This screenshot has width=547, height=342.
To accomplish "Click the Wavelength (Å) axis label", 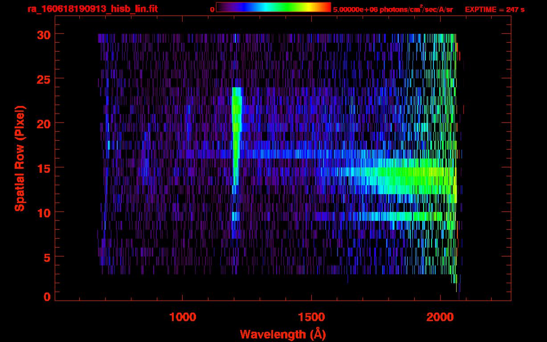I will point(282,334).
